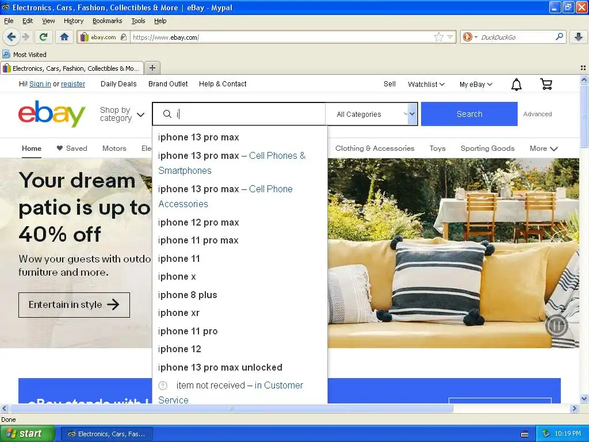
Task: Go to the Saved navigation tab
Action: point(72,148)
